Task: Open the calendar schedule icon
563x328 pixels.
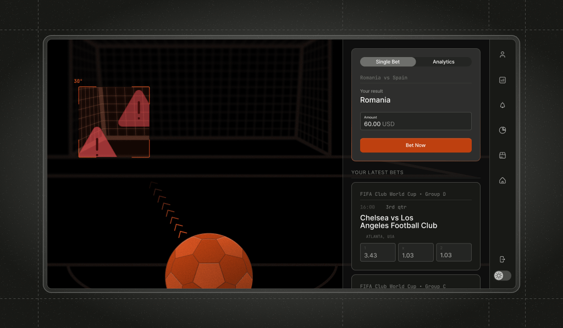Action: (x=502, y=156)
